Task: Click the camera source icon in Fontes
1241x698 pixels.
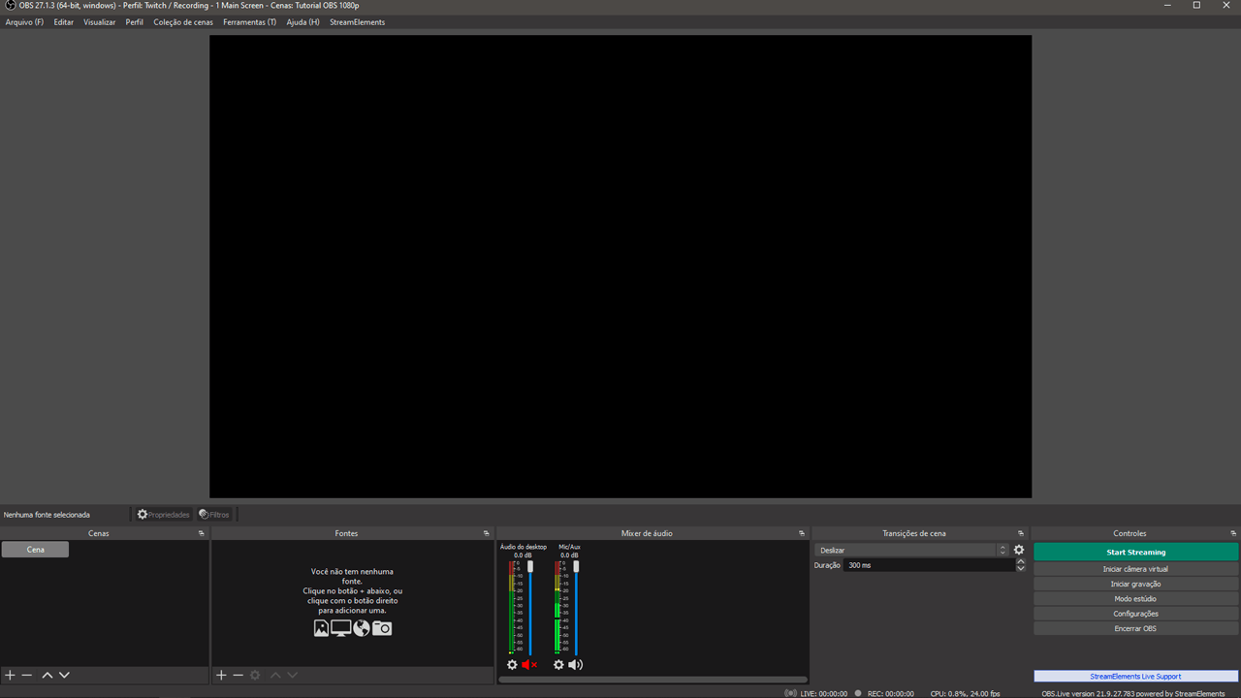Action: click(382, 628)
